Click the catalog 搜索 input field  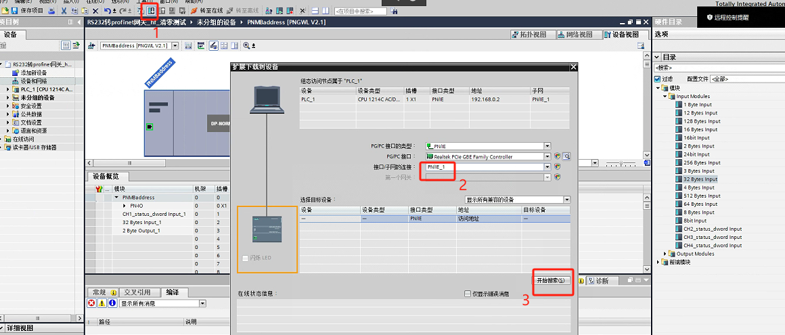[x=719, y=68]
